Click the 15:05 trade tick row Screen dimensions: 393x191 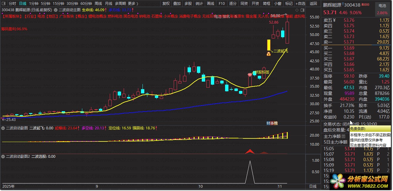click(356, 148)
